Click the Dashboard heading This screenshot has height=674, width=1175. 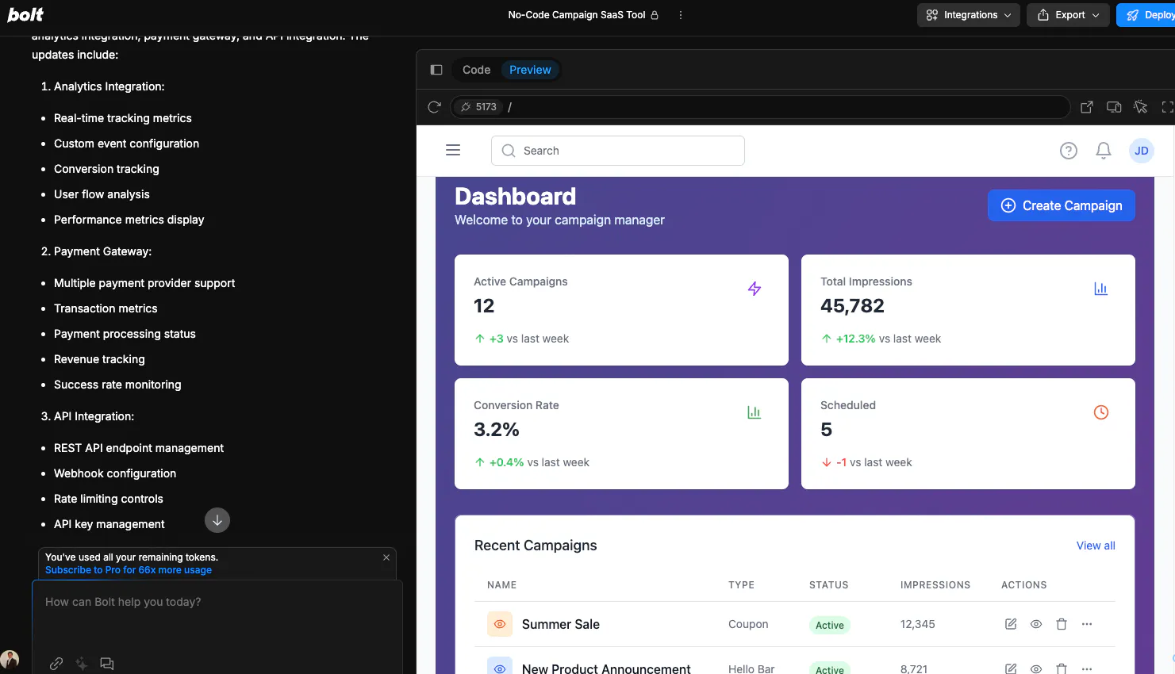click(516, 197)
